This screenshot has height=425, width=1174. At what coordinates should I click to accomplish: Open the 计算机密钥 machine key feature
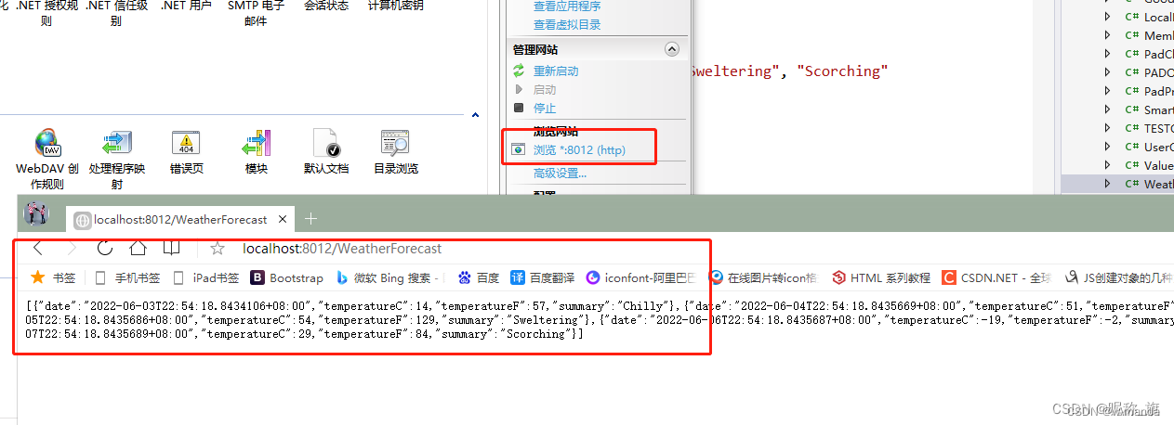395,6
